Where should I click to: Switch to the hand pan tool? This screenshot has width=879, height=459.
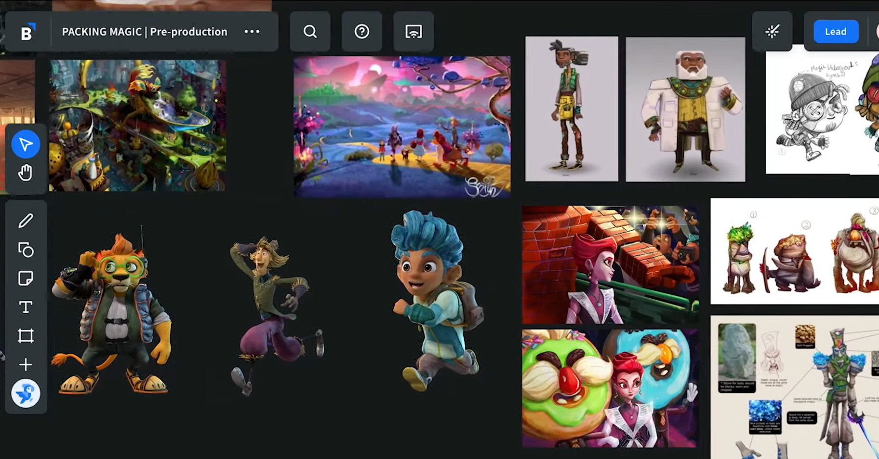tap(25, 173)
